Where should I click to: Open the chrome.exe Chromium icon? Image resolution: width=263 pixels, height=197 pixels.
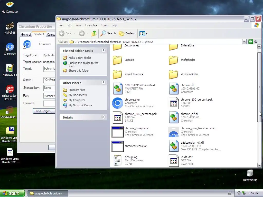pos(117,103)
